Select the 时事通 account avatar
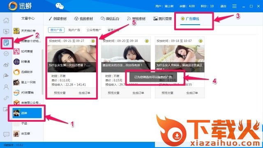Viewport: 263px width, 148px height. [x=16, y=62]
